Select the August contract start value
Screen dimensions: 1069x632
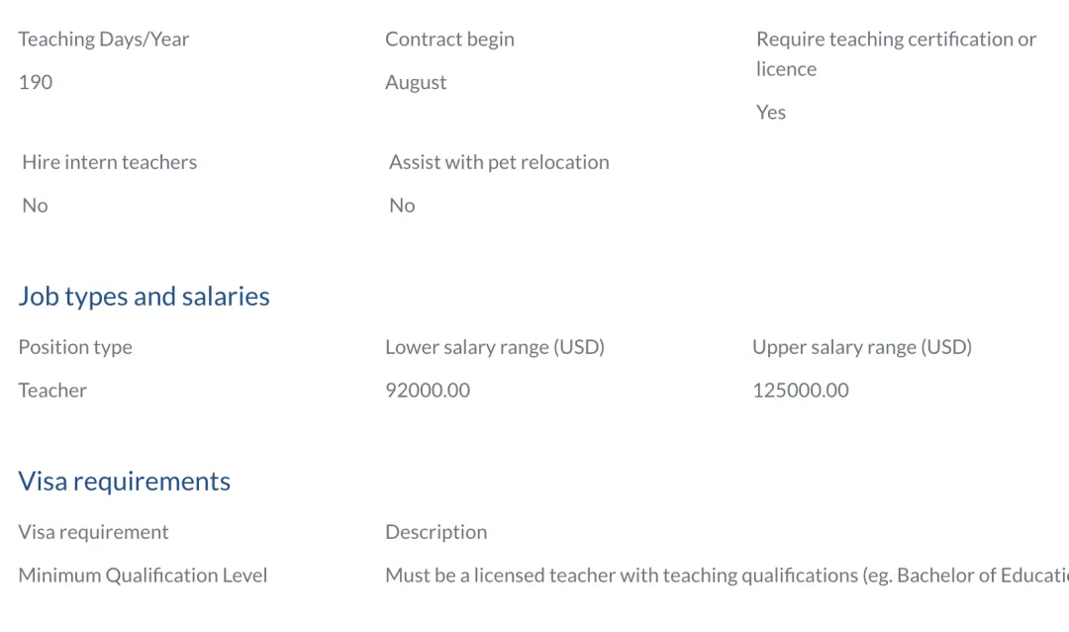tap(416, 82)
